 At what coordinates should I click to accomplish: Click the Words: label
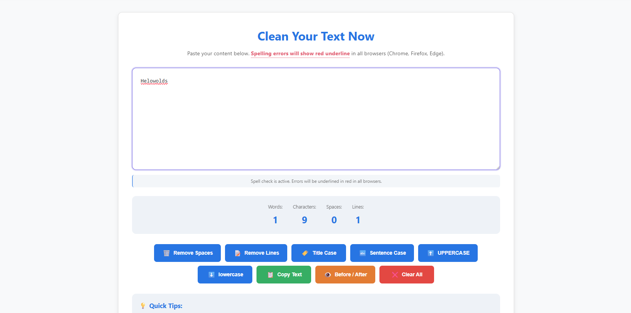[275, 207]
